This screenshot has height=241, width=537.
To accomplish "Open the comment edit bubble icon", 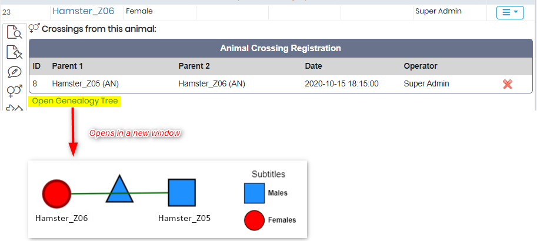I will point(14,72).
